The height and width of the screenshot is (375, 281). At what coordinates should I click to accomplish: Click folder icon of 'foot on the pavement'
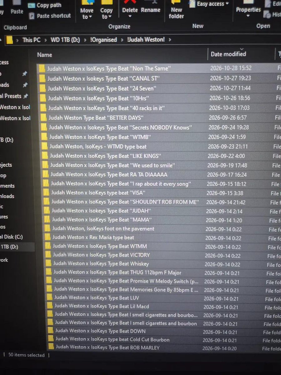[47, 228]
